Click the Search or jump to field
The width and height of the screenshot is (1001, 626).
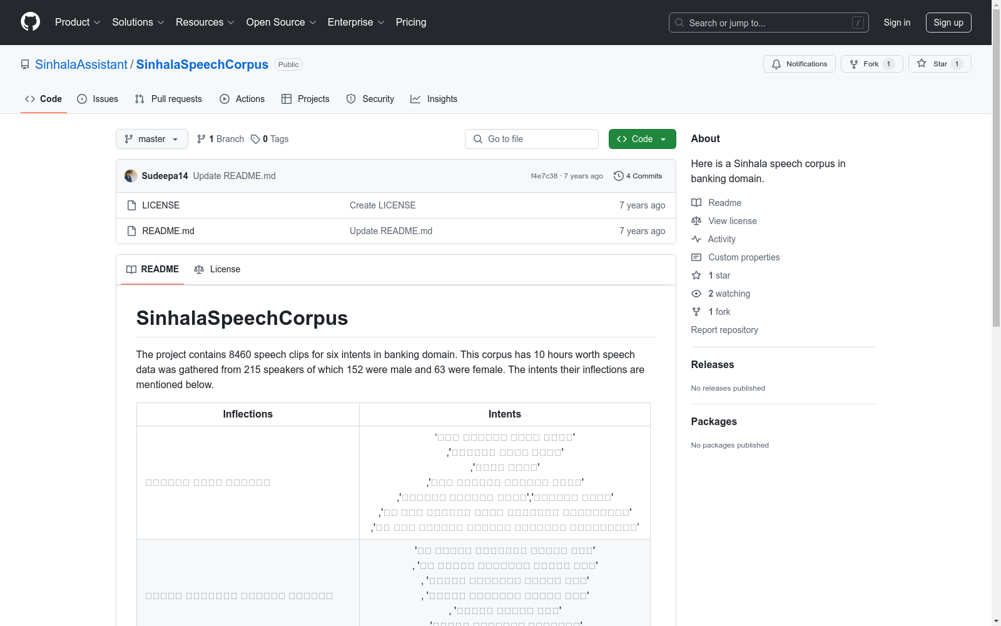(769, 23)
